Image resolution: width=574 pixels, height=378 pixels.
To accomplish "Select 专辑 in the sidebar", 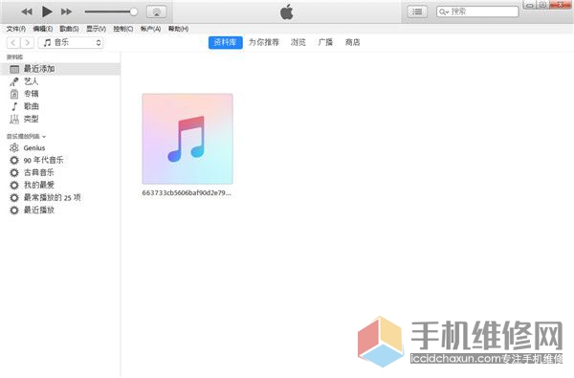I will pyautogui.click(x=60, y=94).
